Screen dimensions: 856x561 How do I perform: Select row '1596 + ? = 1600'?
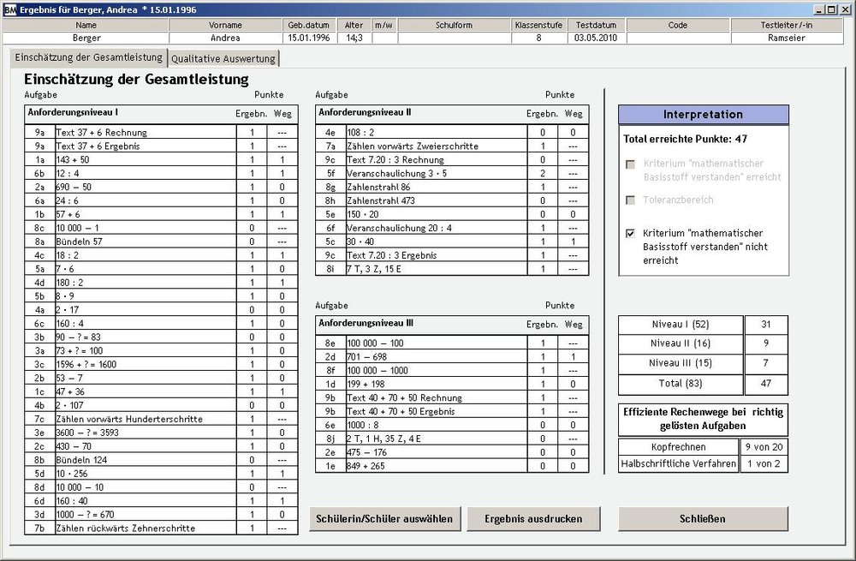coord(161,364)
